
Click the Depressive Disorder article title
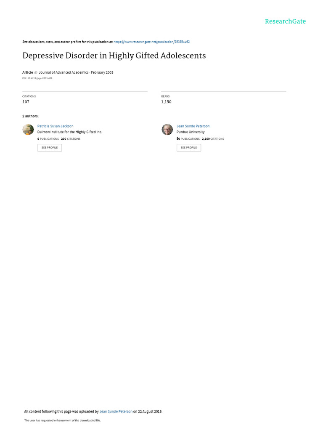114,56
